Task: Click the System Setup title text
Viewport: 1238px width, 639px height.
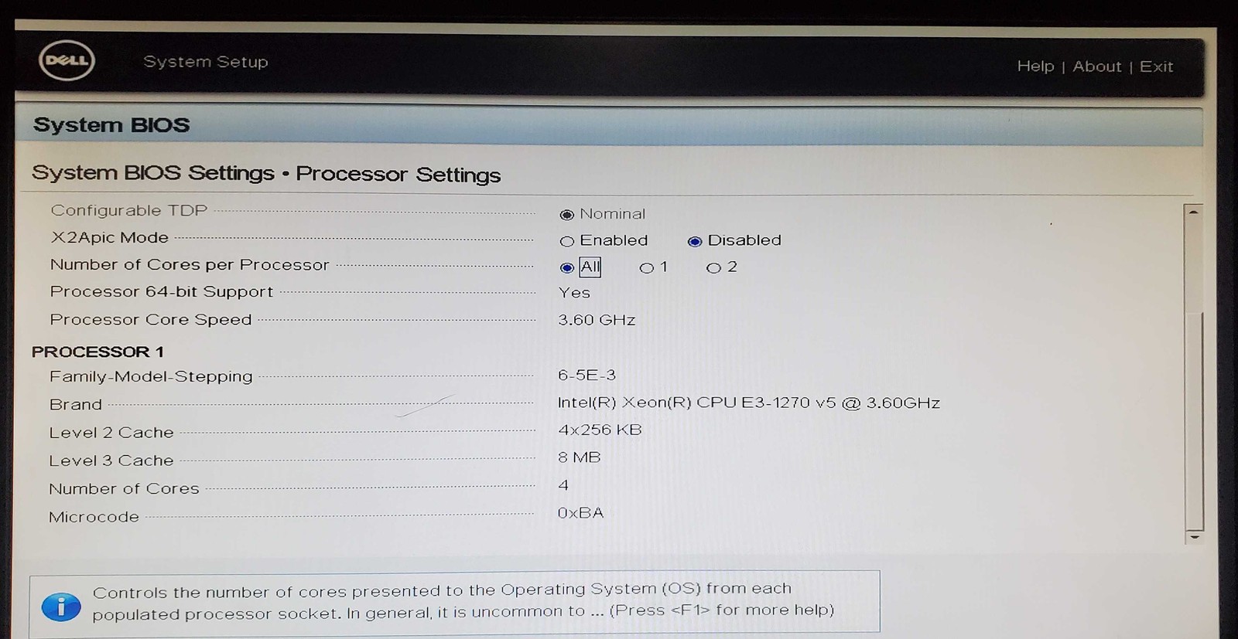Action: click(206, 62)
